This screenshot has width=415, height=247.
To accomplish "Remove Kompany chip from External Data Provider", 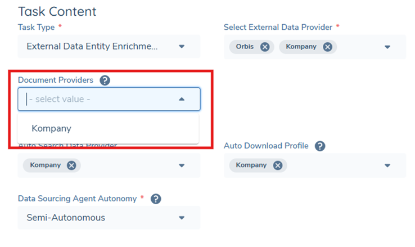I will point(327,47).
